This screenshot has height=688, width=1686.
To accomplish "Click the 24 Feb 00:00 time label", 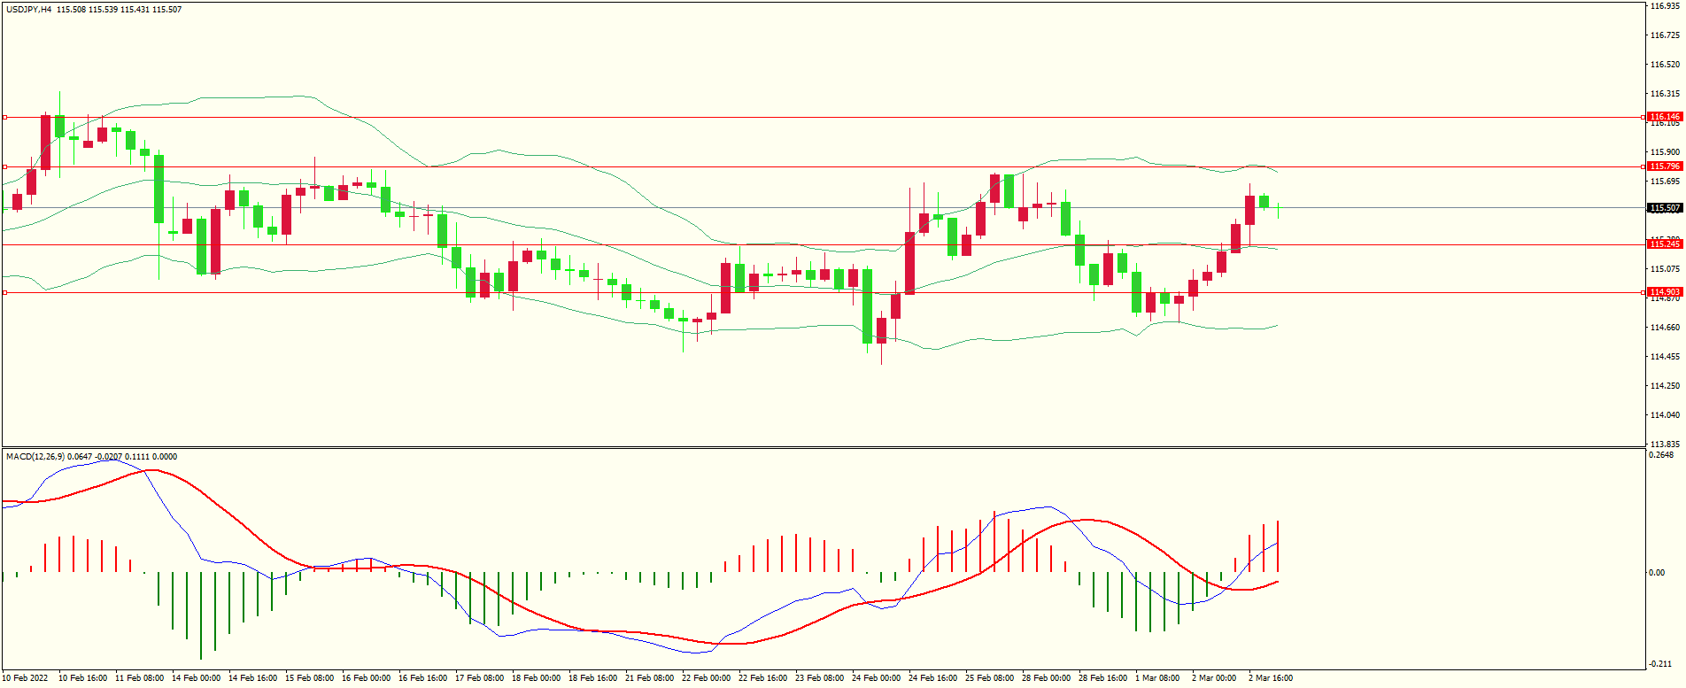I will coord(876,678).
